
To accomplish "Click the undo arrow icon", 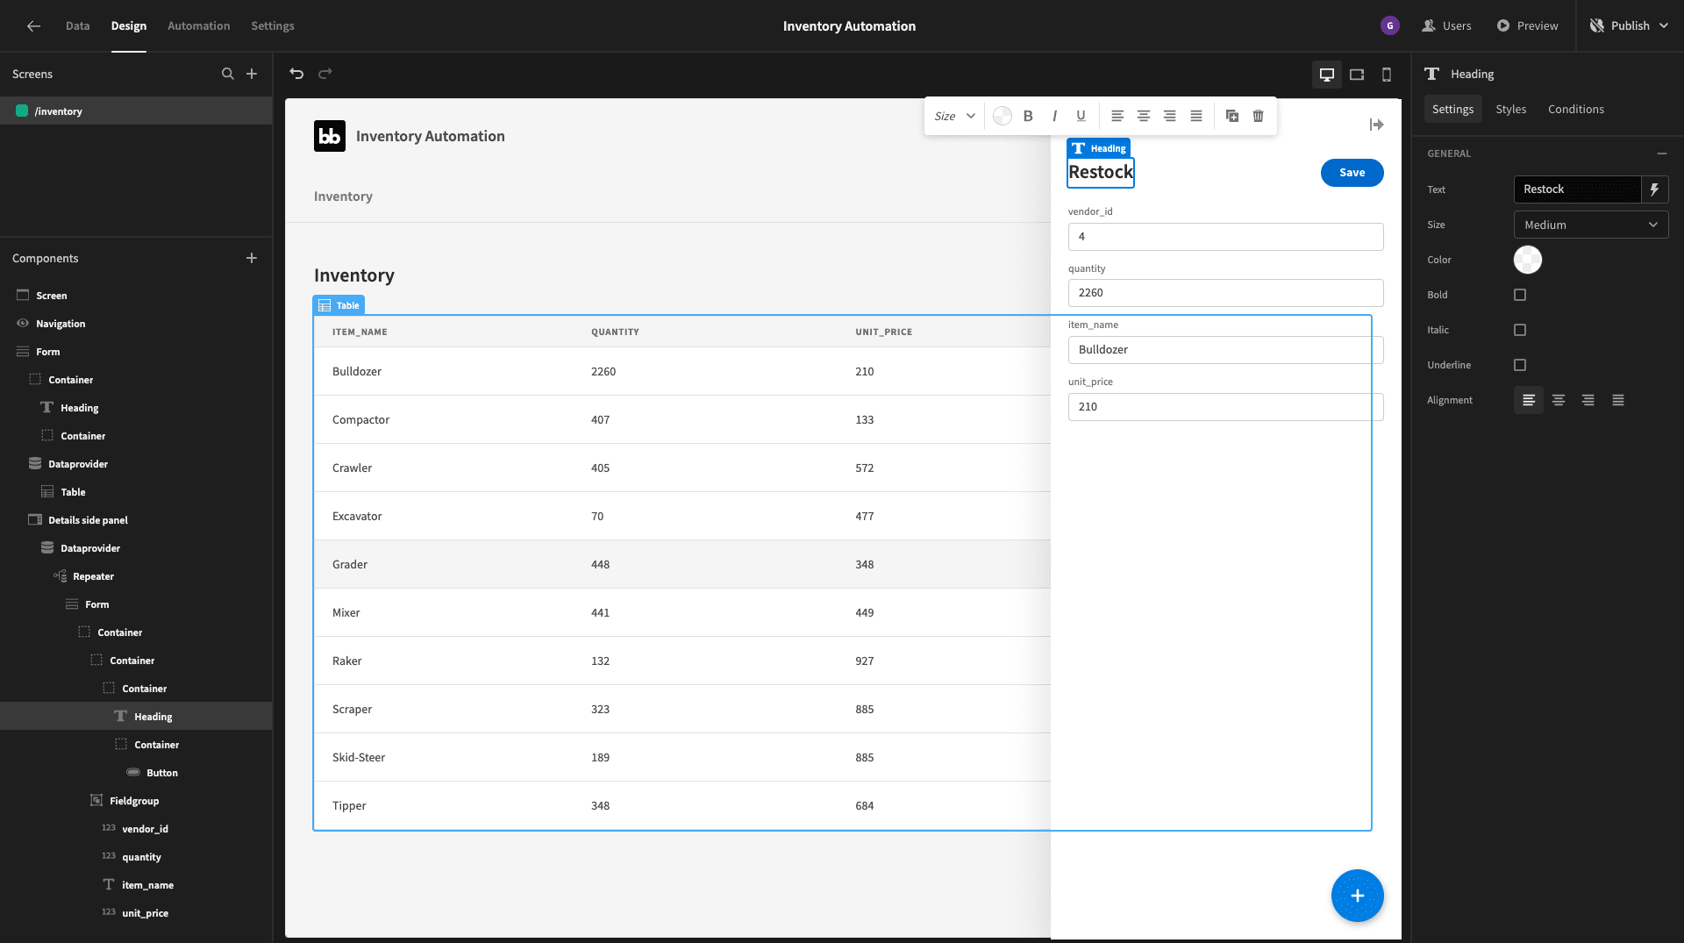I will tap(296, 74).
